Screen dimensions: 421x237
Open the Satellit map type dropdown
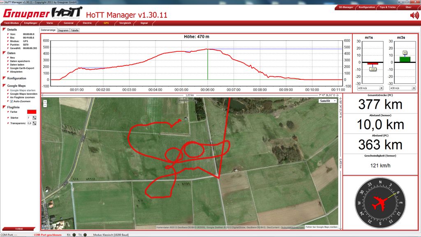pos(328,101)
